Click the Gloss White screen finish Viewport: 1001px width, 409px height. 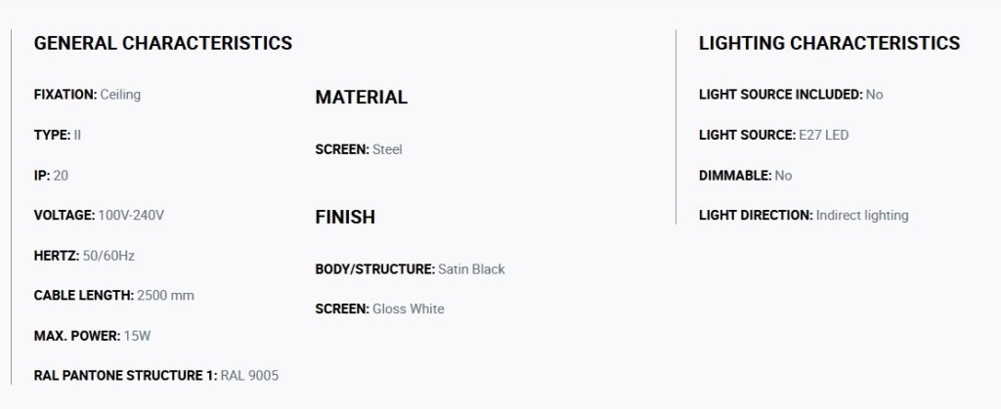(x=408, y=308)
